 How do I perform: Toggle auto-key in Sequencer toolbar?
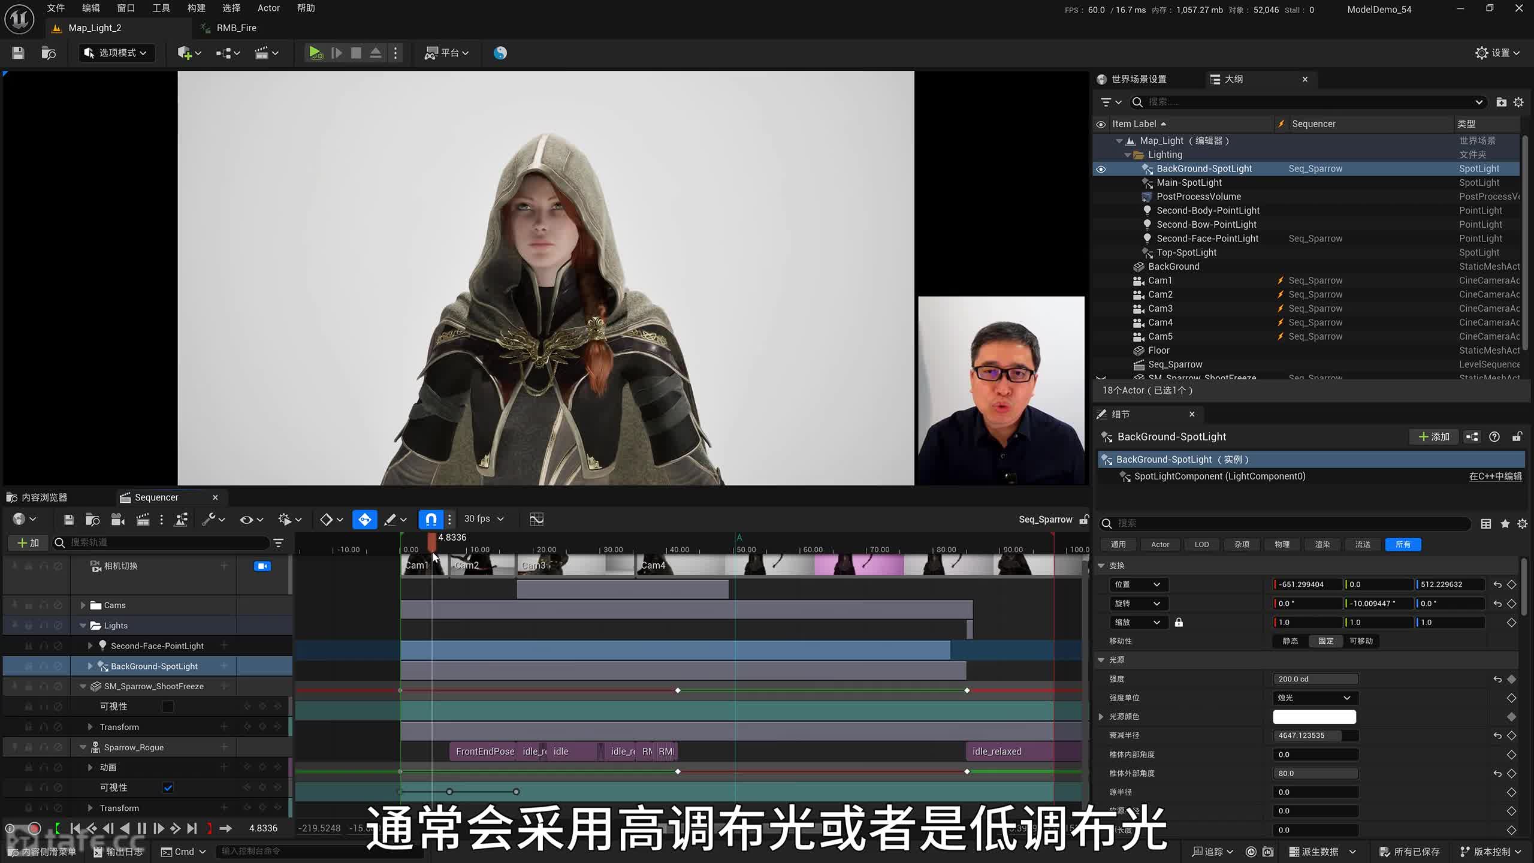(364, 519)
